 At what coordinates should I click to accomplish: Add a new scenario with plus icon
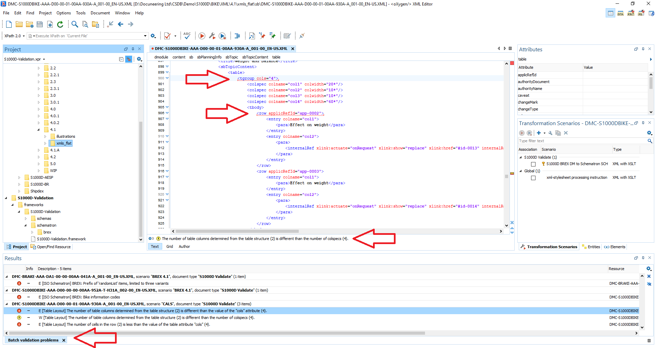[x=539, y=133]
